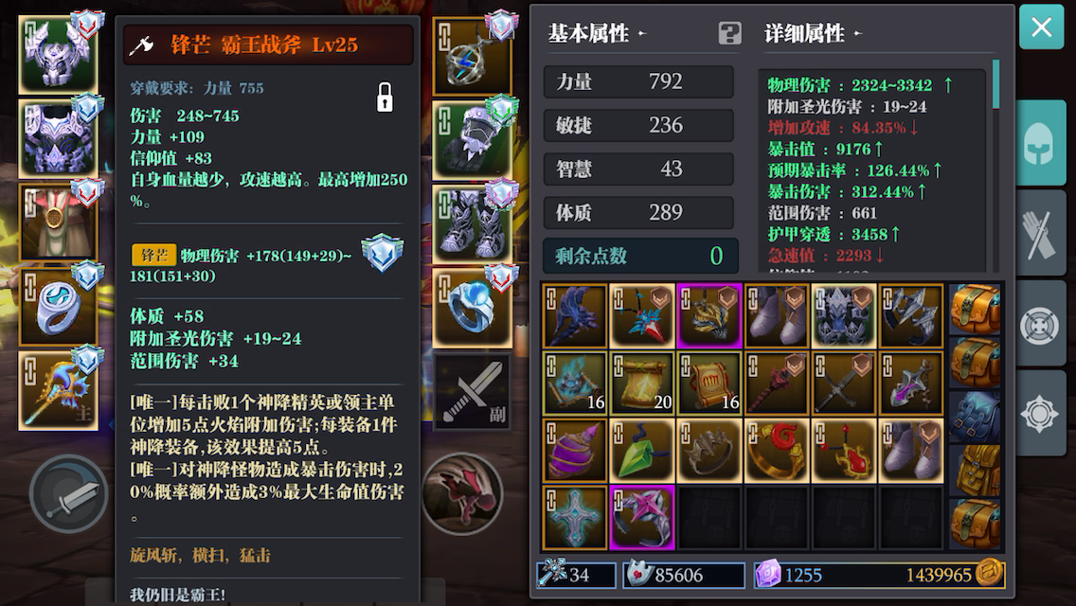Screen dimensions: 1076x606
Task: Open the equipped necklace slot
Action: tap(472, 56)
